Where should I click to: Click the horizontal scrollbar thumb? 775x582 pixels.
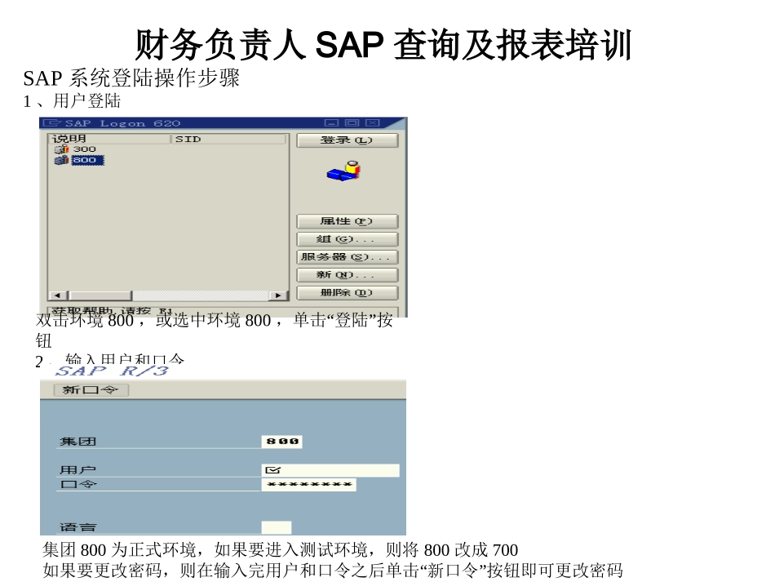click(x=100, y=295)
